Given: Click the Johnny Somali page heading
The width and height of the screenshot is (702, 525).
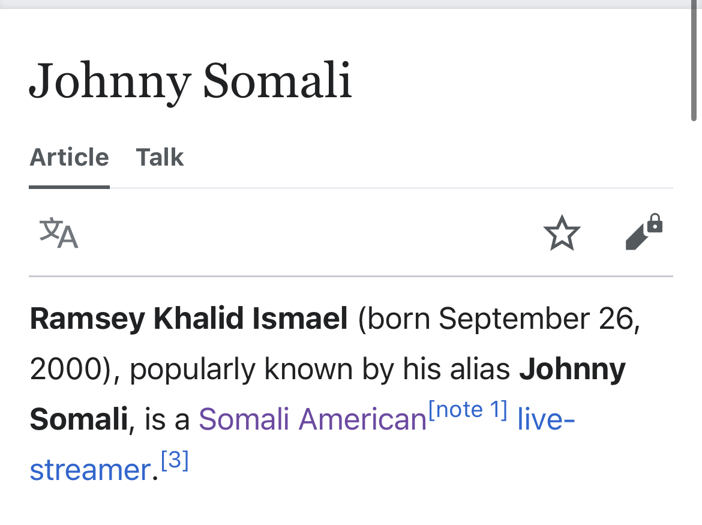Looking at the screenshot, I should click(190, 80).
